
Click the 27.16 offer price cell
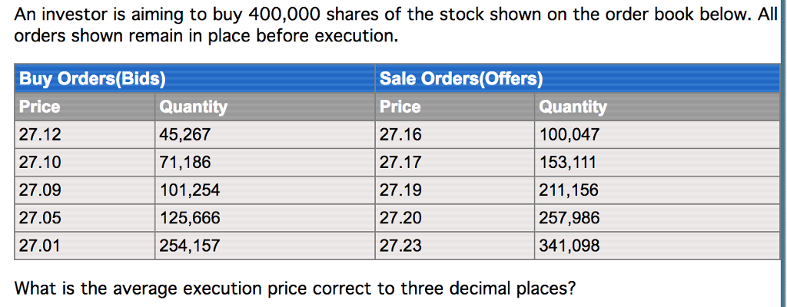pos(455,134)
